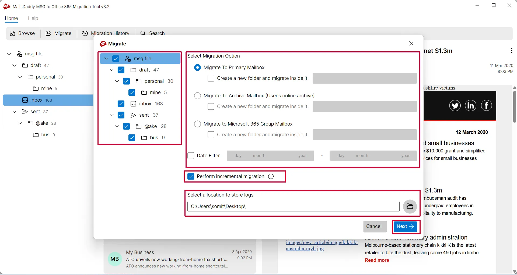Collapse the msg file root in left sidebar
Viewport: 517px width, 275px height.
[x=9, y=54]
